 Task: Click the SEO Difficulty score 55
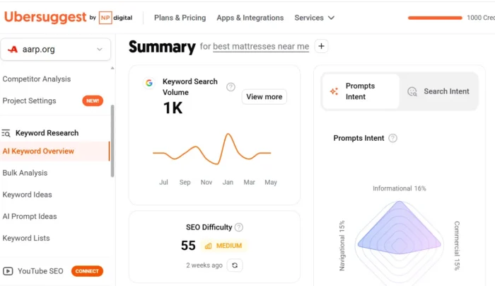tap(188, 246)
